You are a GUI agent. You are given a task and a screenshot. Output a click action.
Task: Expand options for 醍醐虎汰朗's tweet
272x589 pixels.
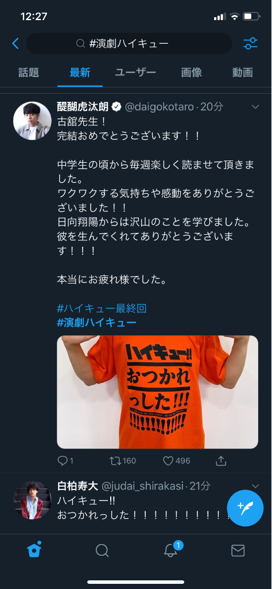tap(255, 107)
